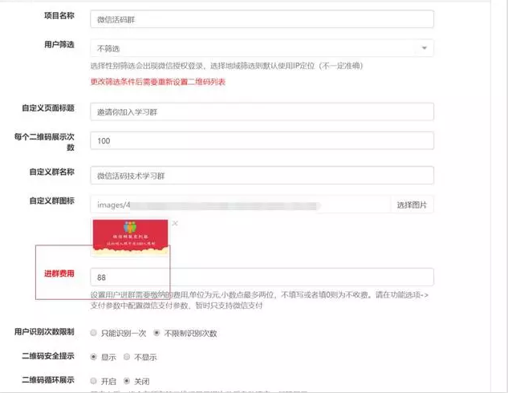This screenshot has width=508, height=393.
Task: Remove the uploaded group icon image
Action: tap(175, 223)
